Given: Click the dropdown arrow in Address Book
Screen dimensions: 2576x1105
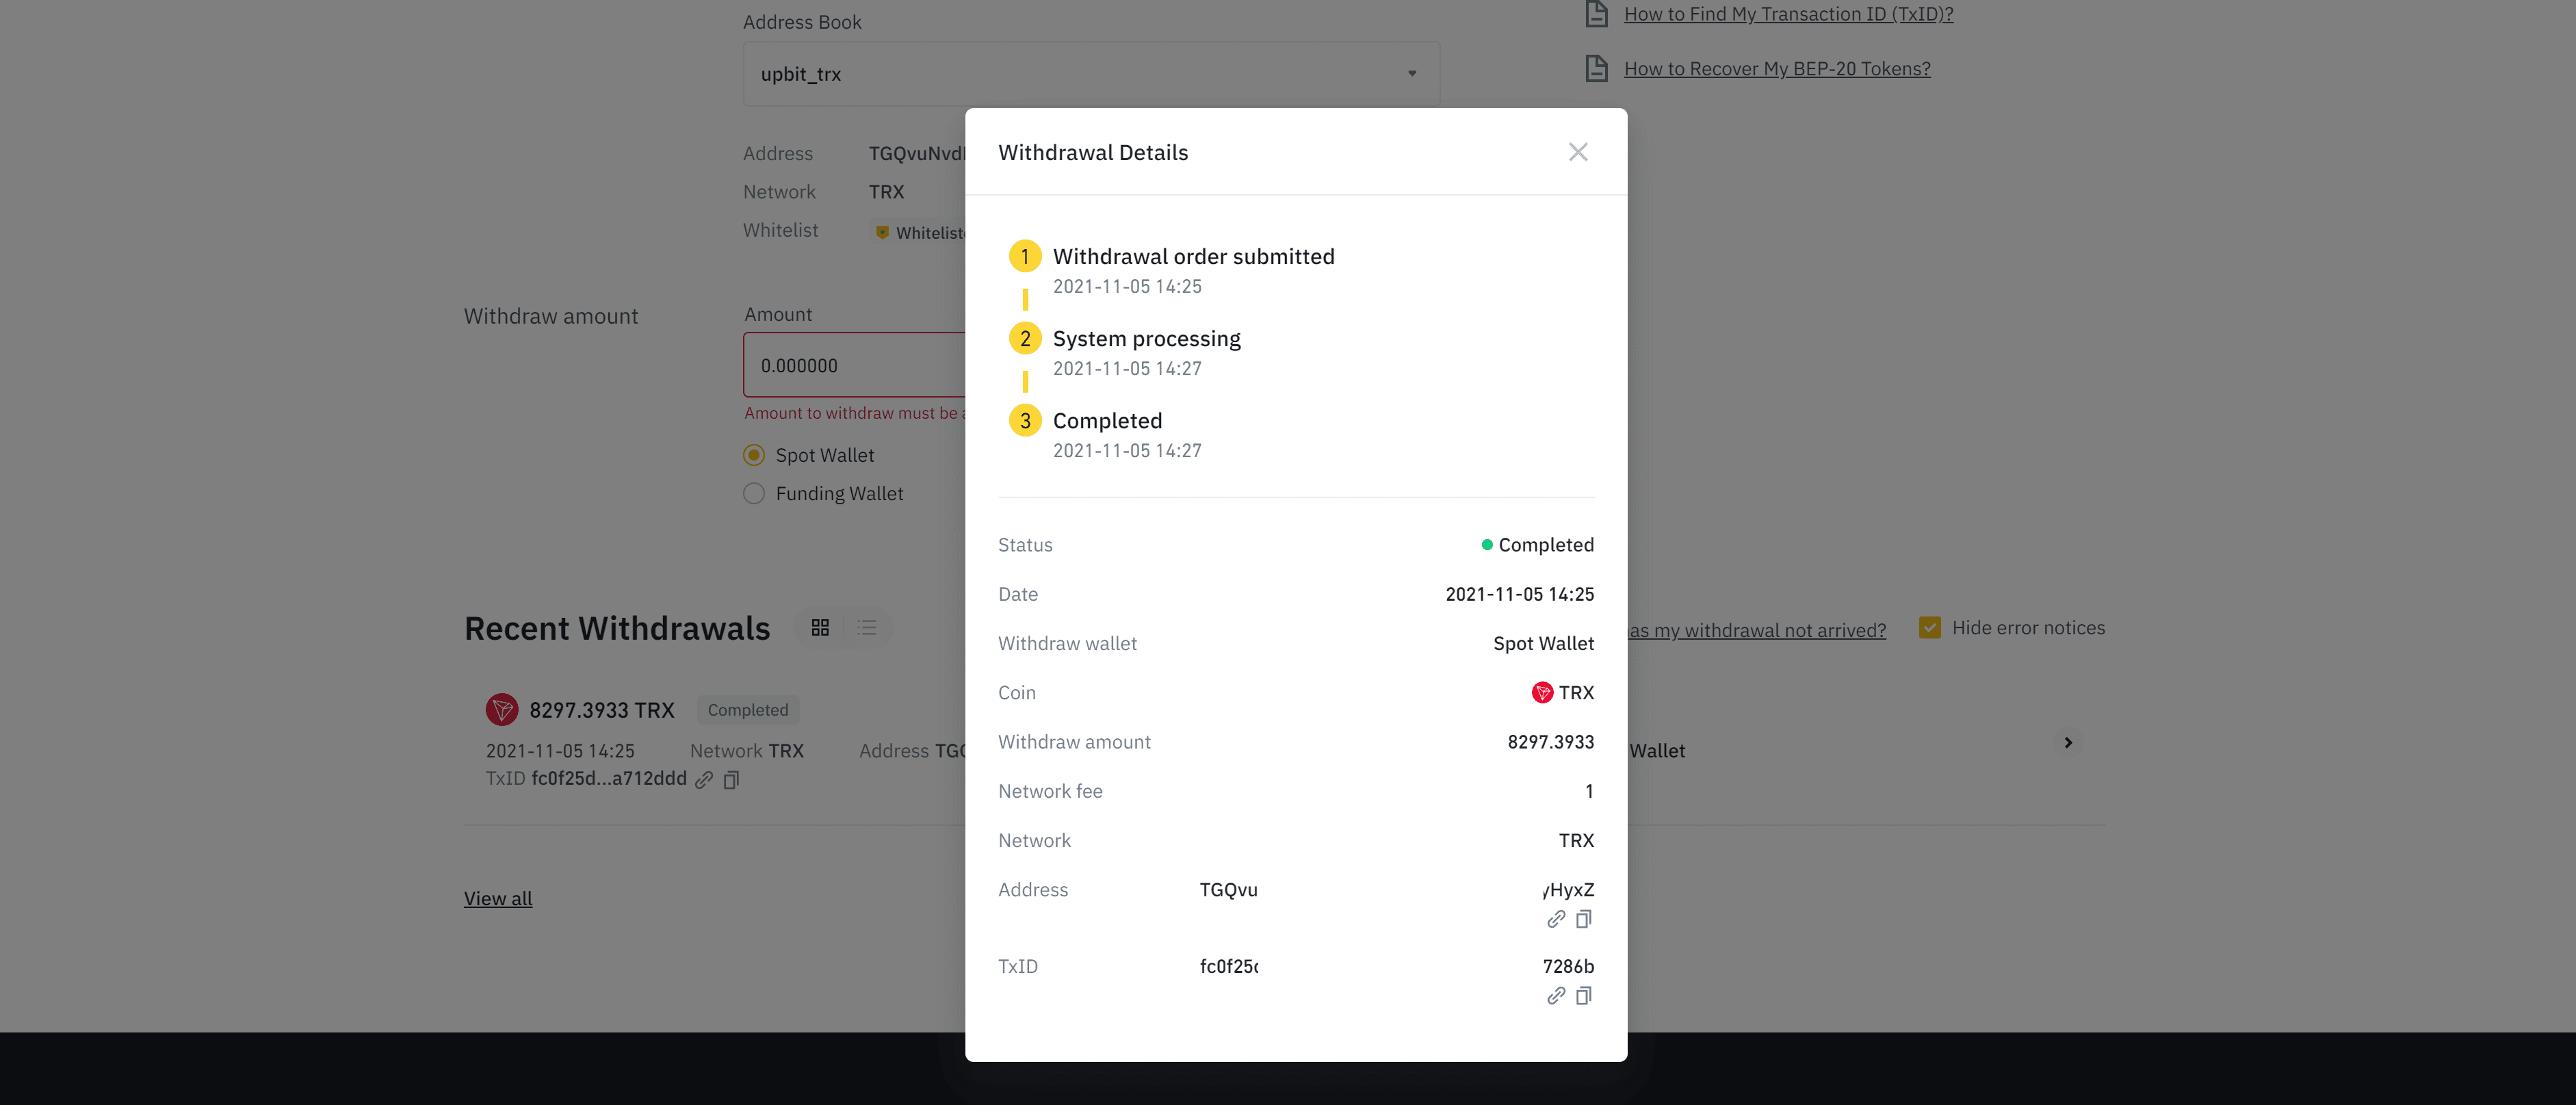Looking at the screenshot, I should point(1411,74).
